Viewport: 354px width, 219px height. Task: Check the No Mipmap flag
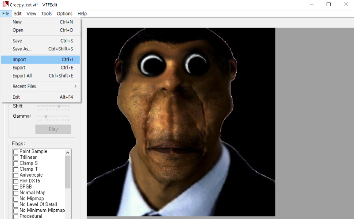pos(15,199)
